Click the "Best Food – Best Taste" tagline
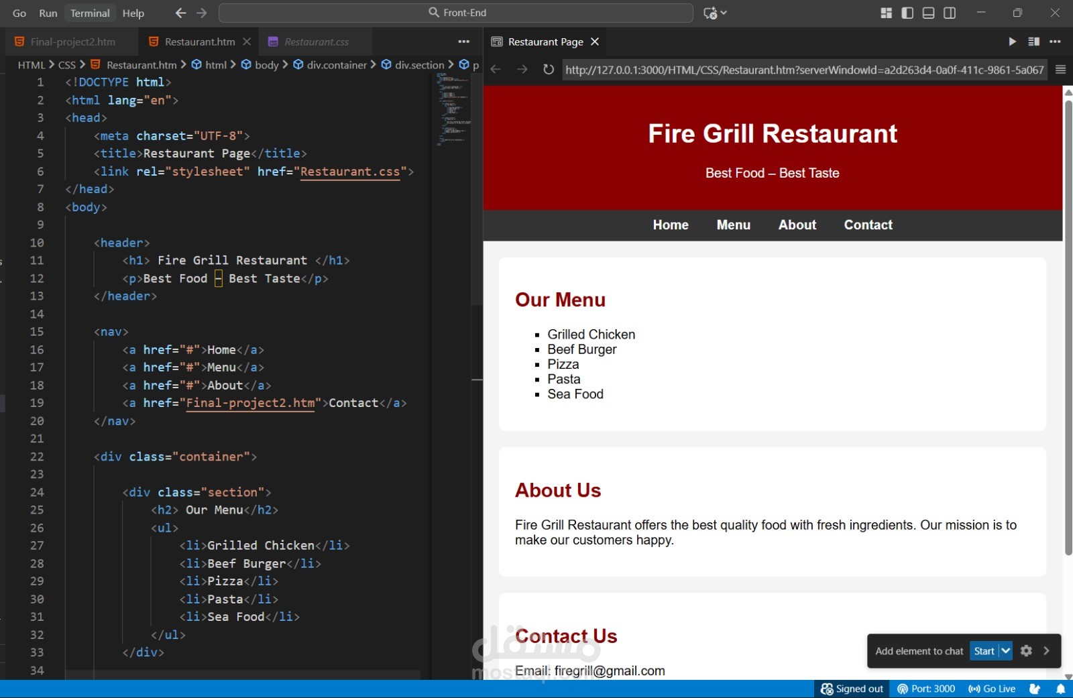 pos(773,173)
